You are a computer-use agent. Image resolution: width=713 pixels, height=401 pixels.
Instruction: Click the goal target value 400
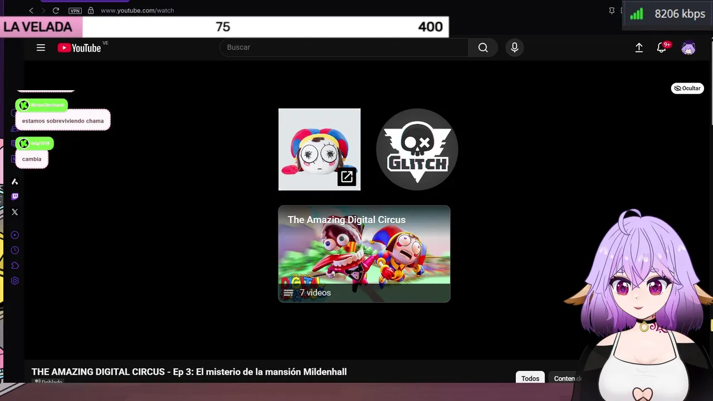tap(431, 27)
